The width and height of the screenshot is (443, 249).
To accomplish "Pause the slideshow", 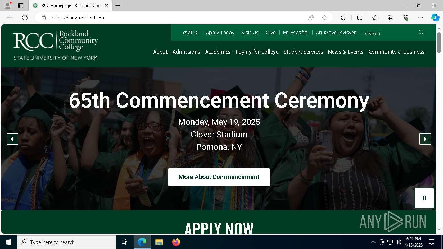I will pyautogui.click(x=424, y=198).
